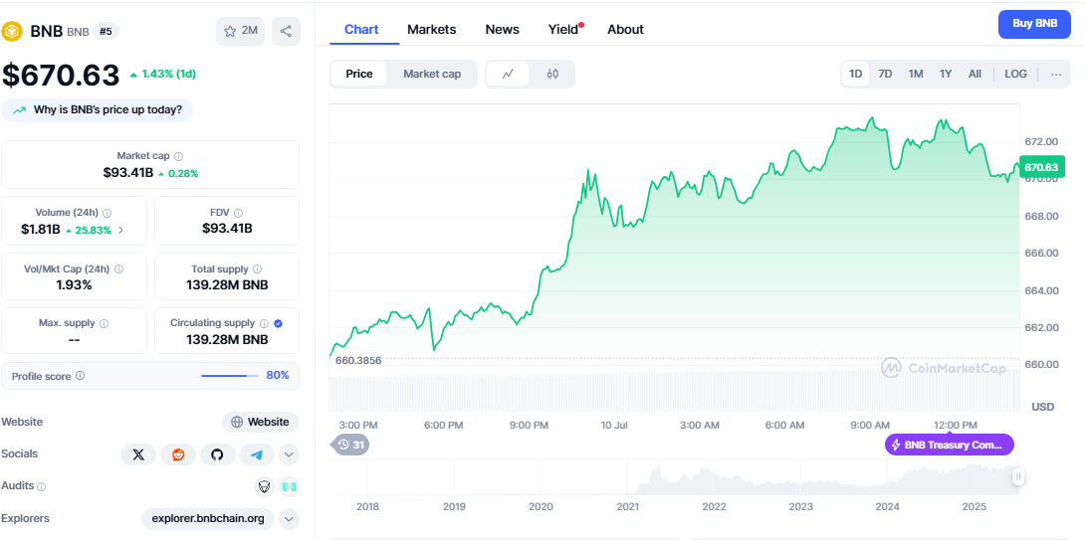Toggle LOG scale on chart
1085x540 pixels.
pyautogui.click(x=1015, y=74)
